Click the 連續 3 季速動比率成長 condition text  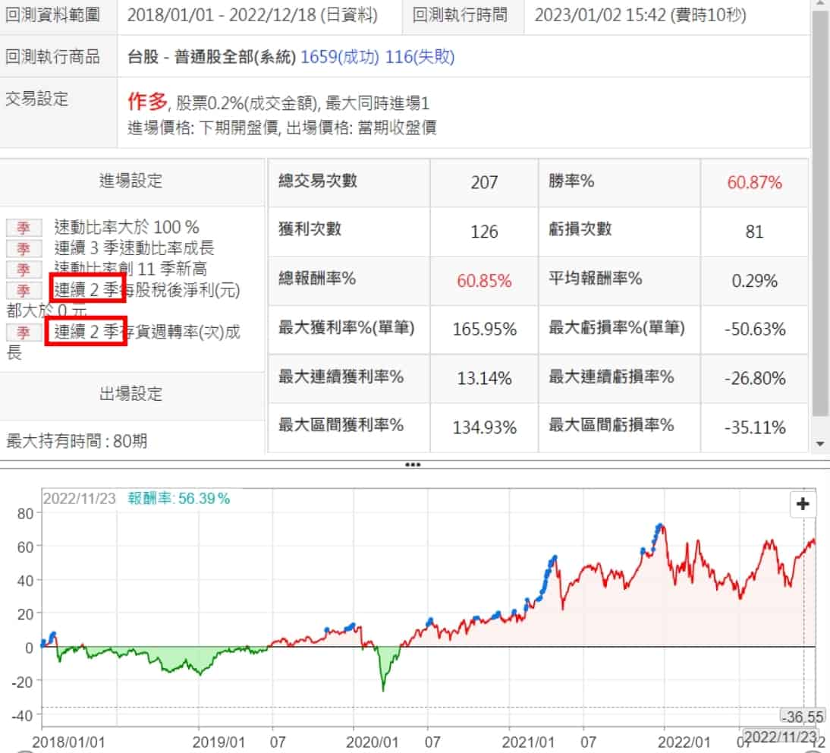click(134, 248)
